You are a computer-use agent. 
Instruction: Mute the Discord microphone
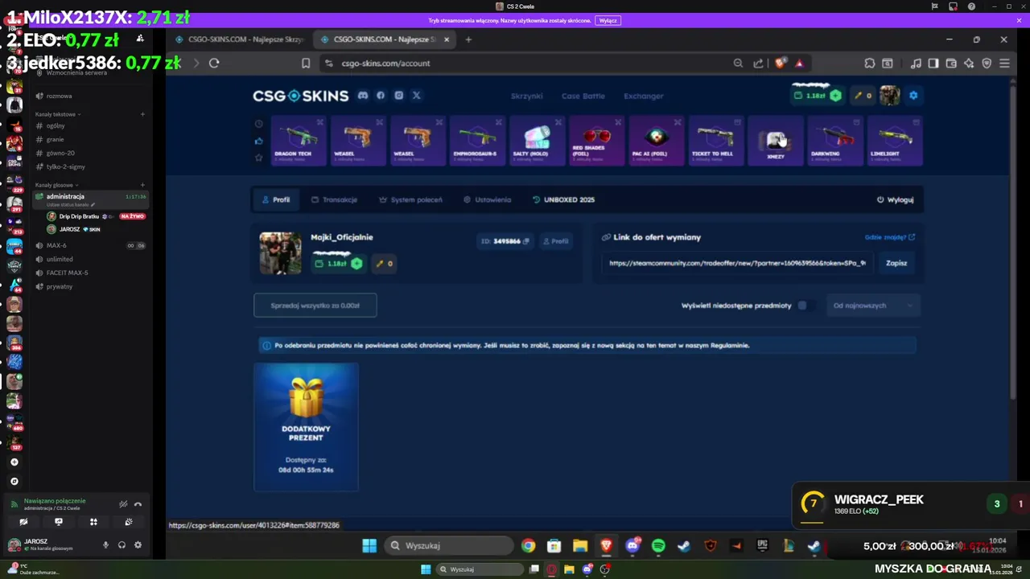[105, 544]
